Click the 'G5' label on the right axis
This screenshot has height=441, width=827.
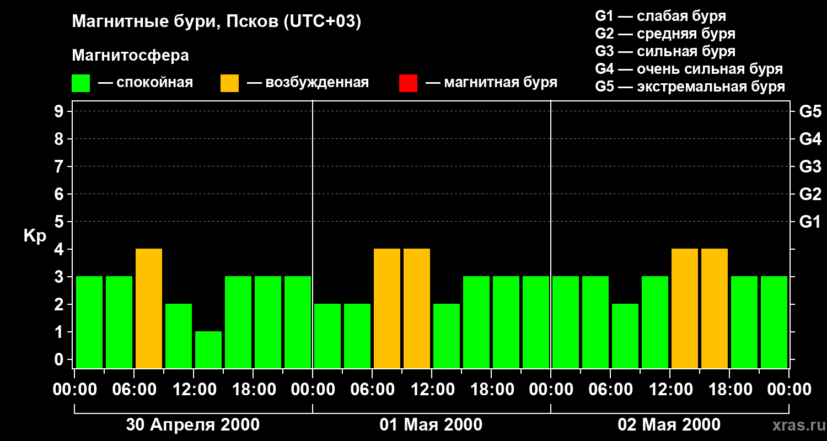(x=810, y=111)
